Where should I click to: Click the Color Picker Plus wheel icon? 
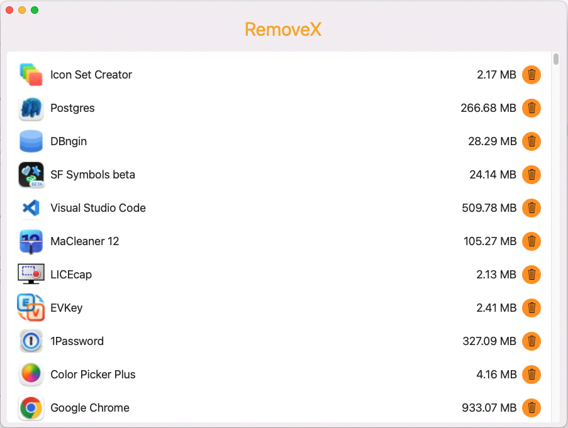[31, 374]
